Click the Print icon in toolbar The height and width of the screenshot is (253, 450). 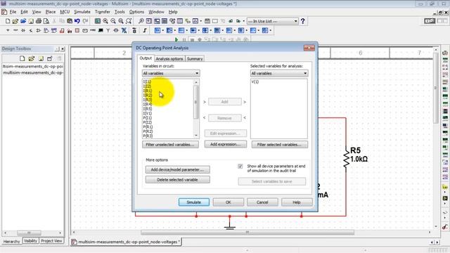pyautogui.click(x=39, y=21)
